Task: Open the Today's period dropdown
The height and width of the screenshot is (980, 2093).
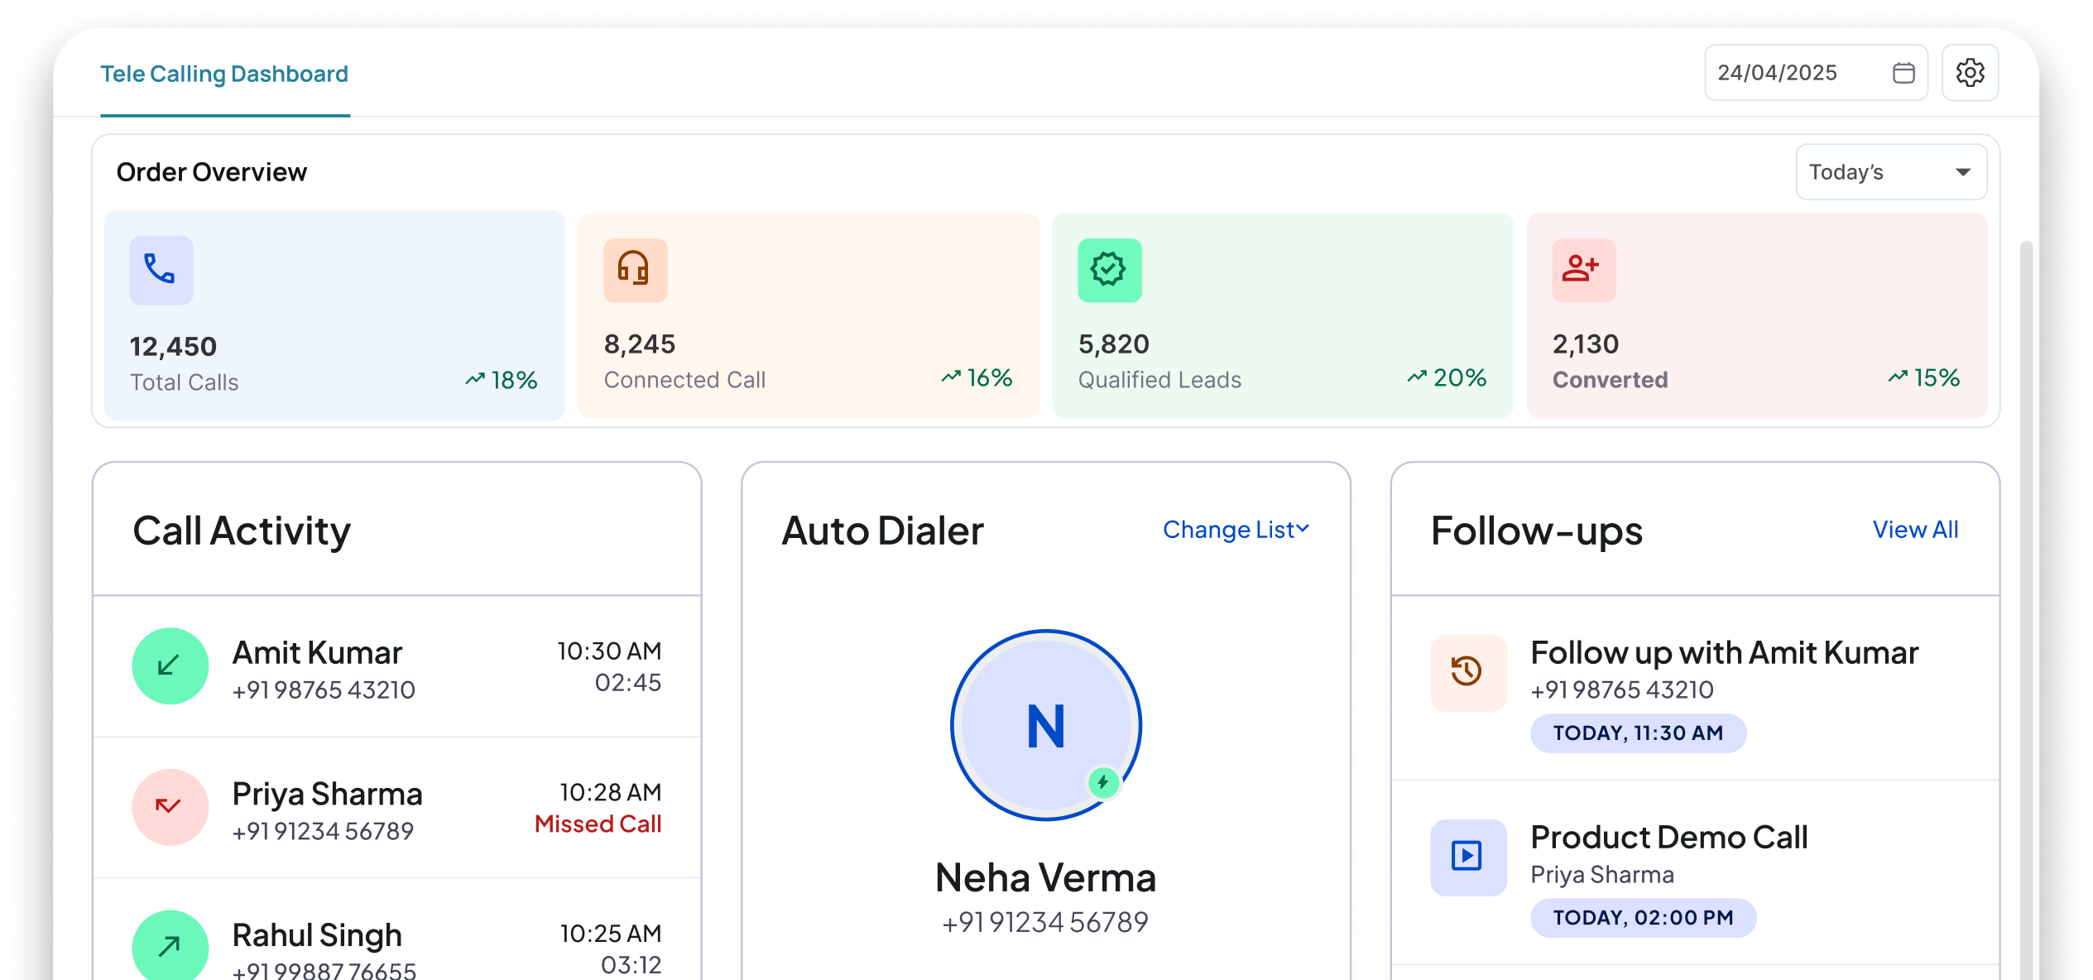Action: (1890, 171)
